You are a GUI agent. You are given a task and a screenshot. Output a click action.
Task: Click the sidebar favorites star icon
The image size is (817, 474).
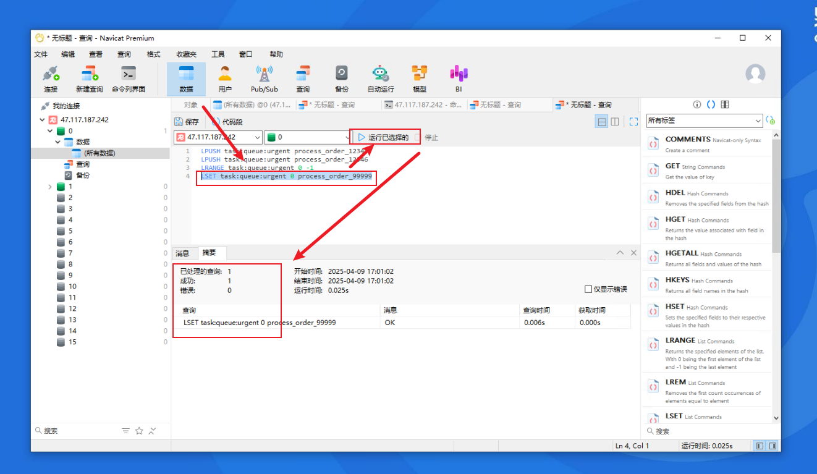(x=139, y=431)
